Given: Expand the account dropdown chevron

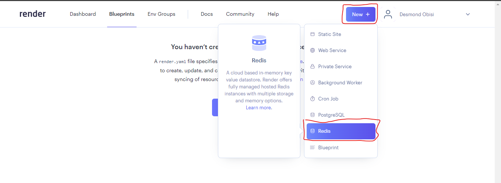Looking at the screenshot, I should pos(468,14).
